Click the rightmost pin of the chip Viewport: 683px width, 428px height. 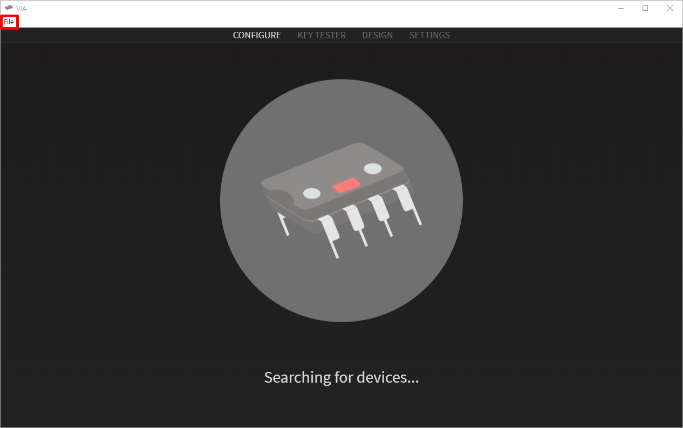tap(408, 205)
